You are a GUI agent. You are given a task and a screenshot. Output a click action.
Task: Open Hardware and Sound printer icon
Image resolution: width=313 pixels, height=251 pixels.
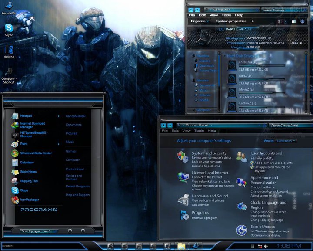183,200
